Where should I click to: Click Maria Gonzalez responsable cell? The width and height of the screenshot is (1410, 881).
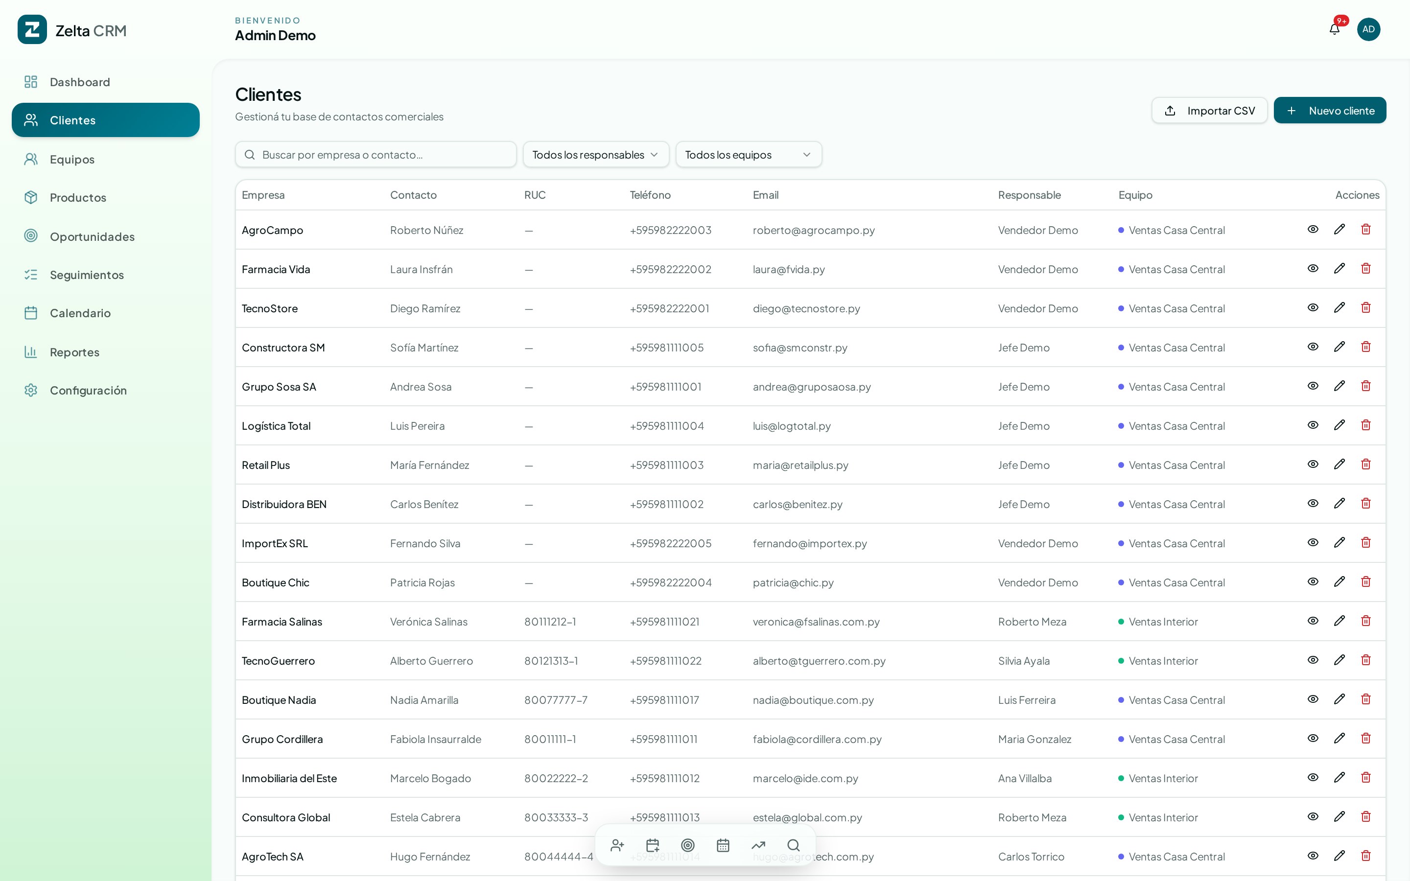click(1034, 739)
